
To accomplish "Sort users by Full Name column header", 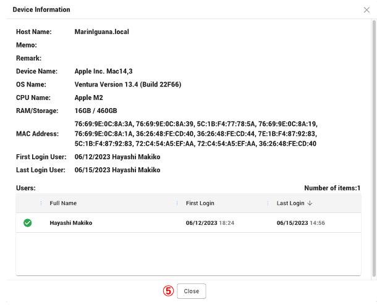I will [63, 203].
